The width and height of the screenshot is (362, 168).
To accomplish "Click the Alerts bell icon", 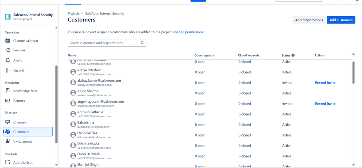I will point(8,60).
